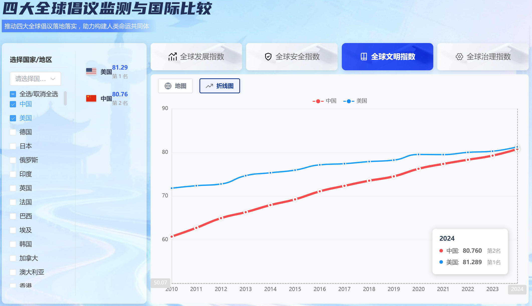Click the gear icon for Global Governance Index
This screenshot has height=306, width=532.
pos(459,57)
